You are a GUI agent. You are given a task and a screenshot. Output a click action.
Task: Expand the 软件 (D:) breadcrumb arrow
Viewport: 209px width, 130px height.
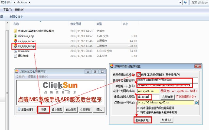click(x=14, y=2)
